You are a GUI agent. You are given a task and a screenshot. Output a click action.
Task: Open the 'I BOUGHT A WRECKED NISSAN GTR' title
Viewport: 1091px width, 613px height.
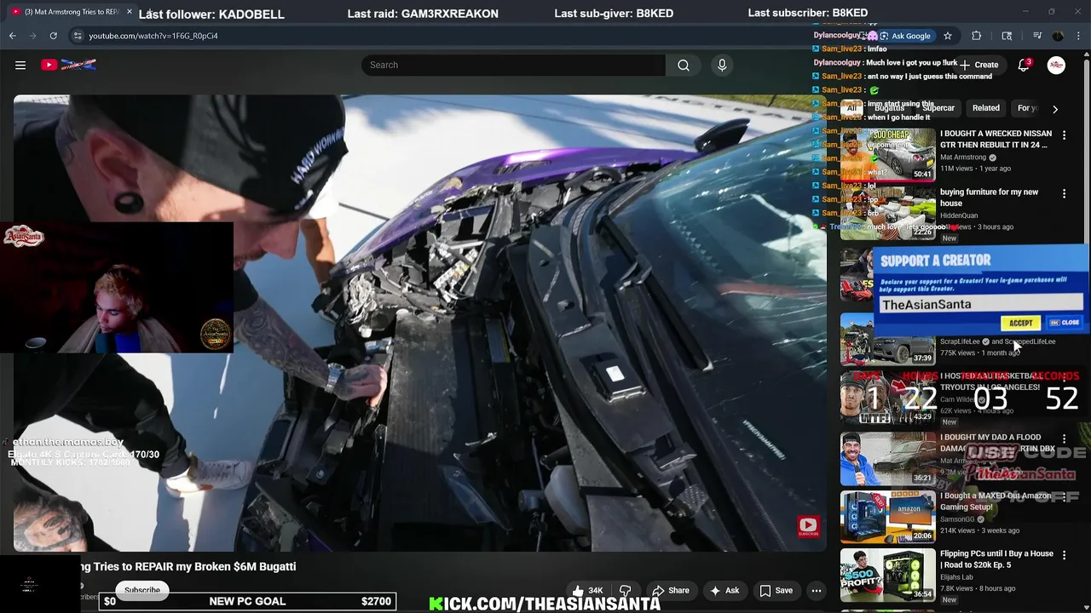click(x=996, y=140)
